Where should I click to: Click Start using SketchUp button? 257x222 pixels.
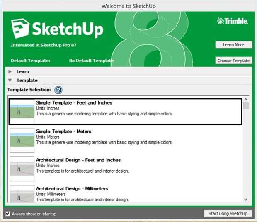[228, 213]
